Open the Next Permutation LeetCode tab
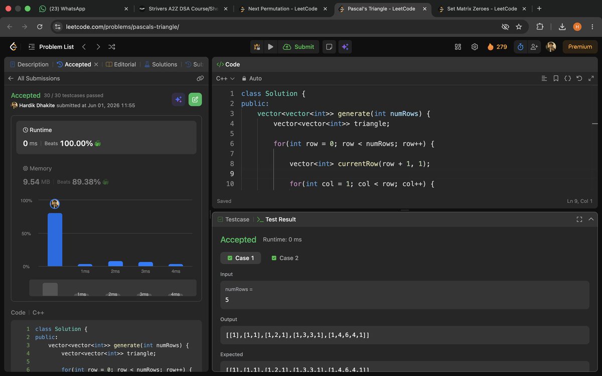This screenshot has height=376, width=602. [283, 9]
